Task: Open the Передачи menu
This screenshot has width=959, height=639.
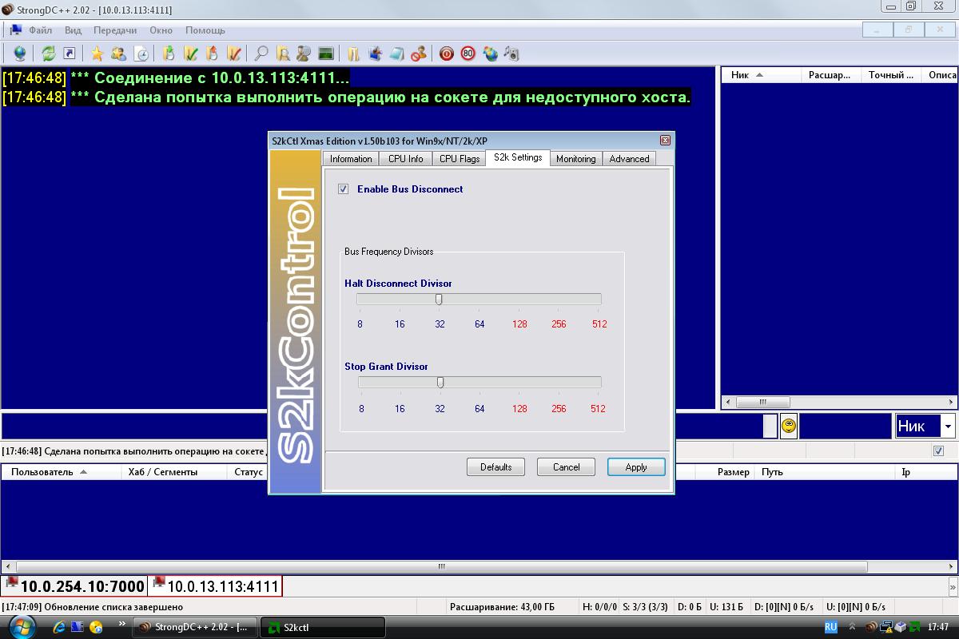Action: point(114,30)
